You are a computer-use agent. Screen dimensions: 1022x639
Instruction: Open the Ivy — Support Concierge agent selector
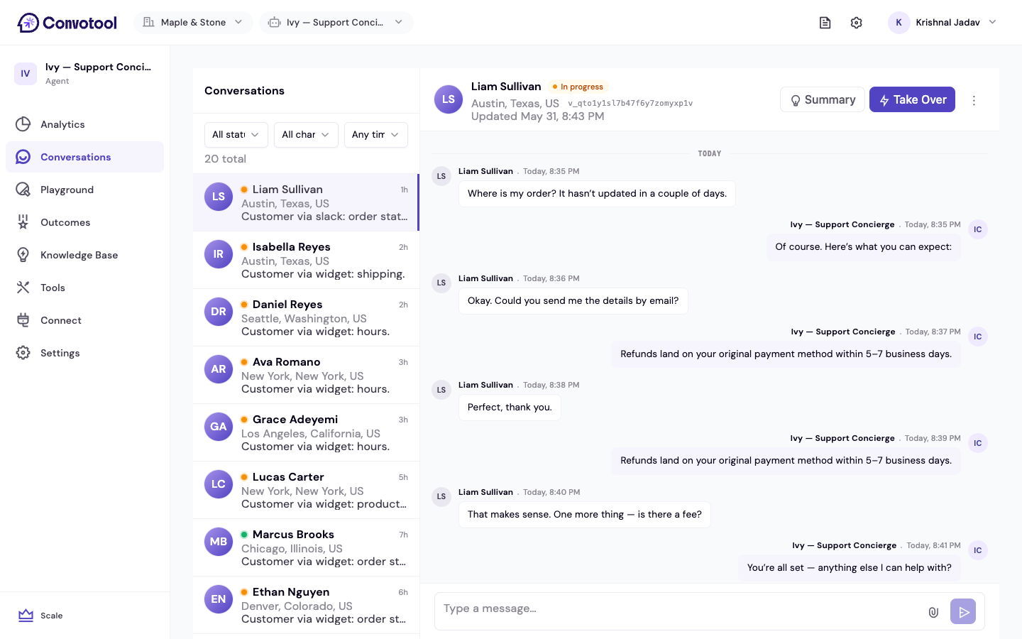click(336, 23)
